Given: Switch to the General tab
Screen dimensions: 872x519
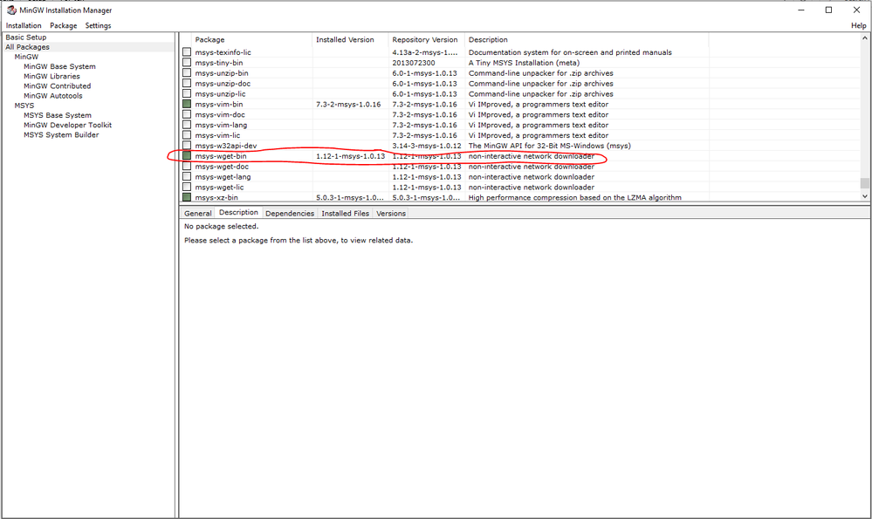Looking at the screenshot, I should pyautogui.click(x=197, y=214).
